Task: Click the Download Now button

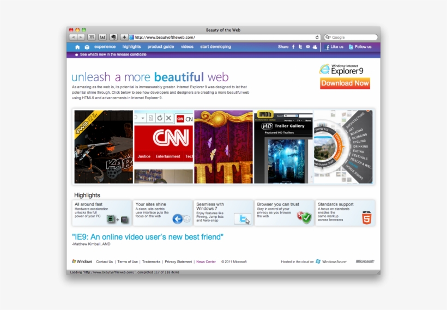Action: coord(345,83)
